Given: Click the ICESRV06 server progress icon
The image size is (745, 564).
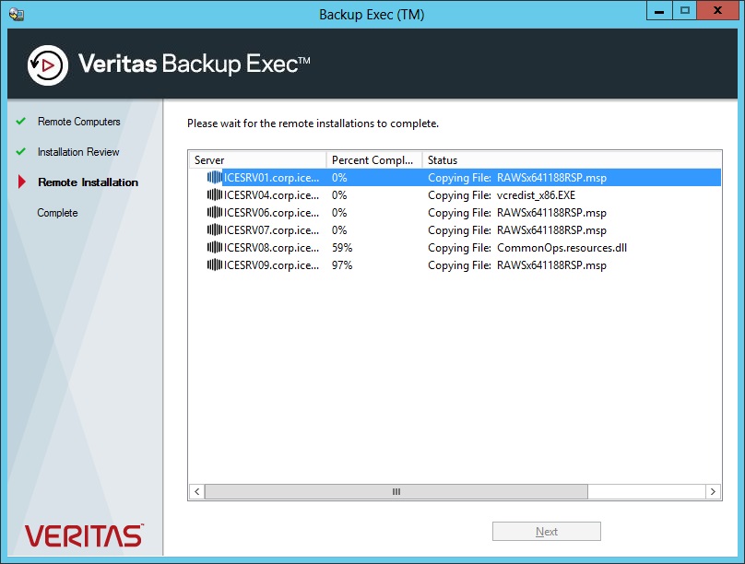Looking at the screenshot, I should 215,213.
